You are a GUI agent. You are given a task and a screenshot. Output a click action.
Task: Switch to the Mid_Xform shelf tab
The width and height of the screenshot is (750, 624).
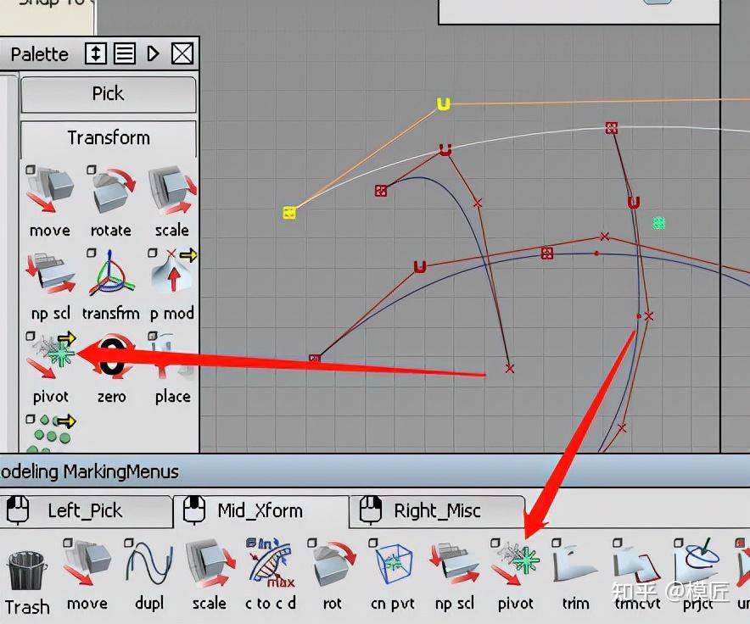[x=260, y=510]
